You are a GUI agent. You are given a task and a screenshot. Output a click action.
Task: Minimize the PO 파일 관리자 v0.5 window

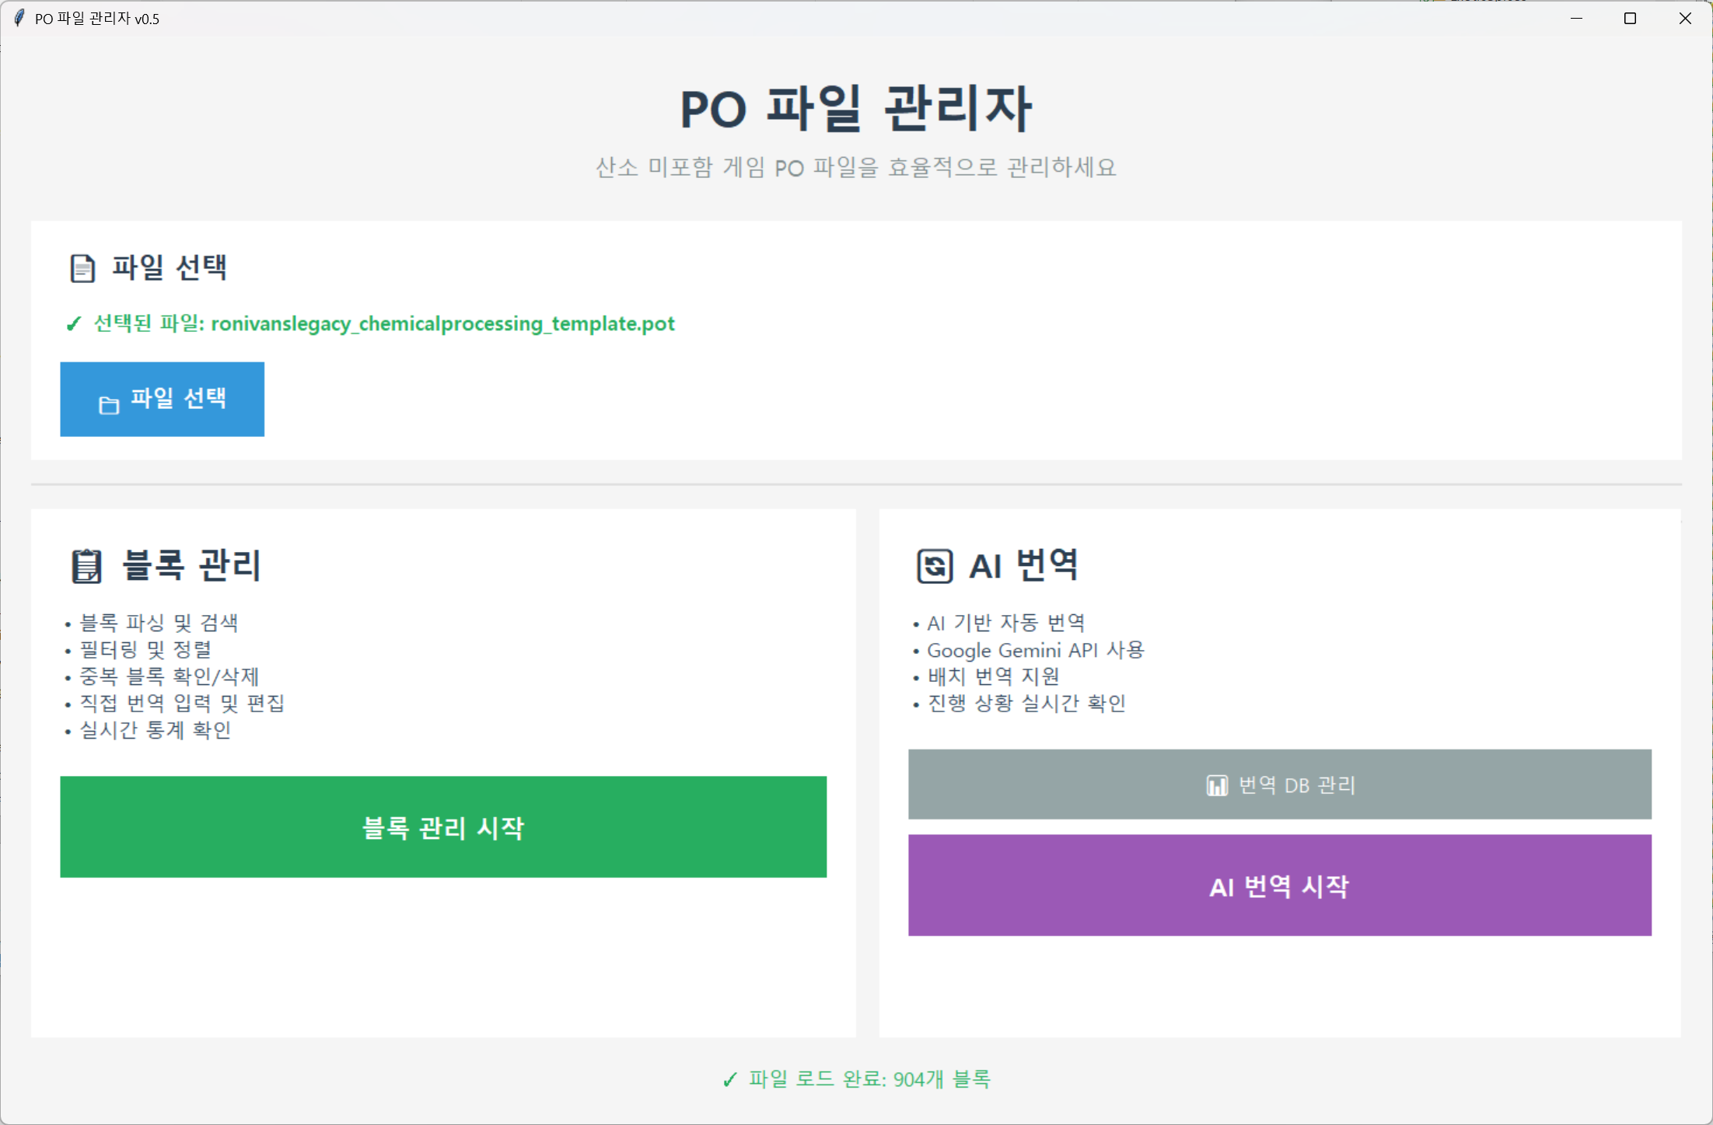coord(1576,18)
